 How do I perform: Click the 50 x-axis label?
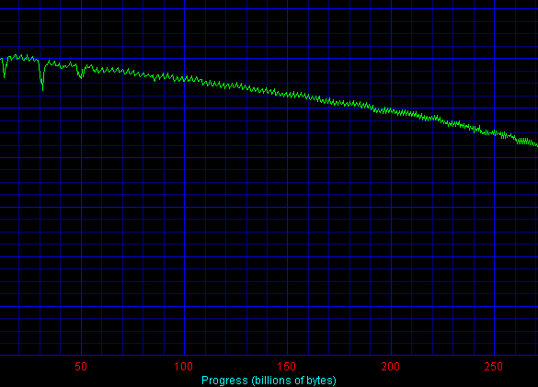[81, 367]
